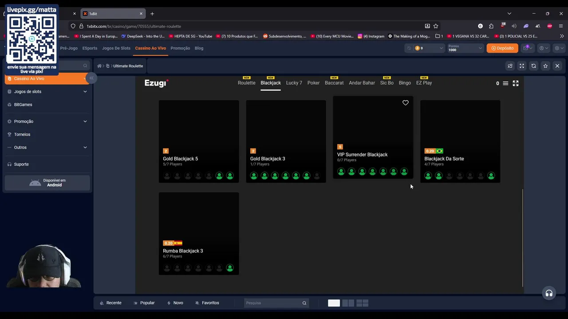The image size is (568, 319).
Task: Switch to Bingo tab
Action: pos(405,83)
